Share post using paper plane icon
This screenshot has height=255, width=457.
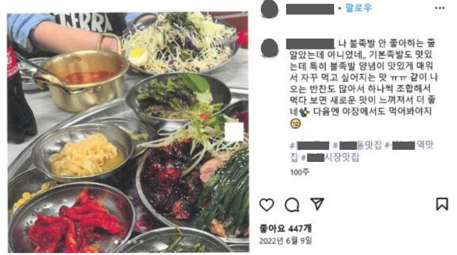coord(317,204)
